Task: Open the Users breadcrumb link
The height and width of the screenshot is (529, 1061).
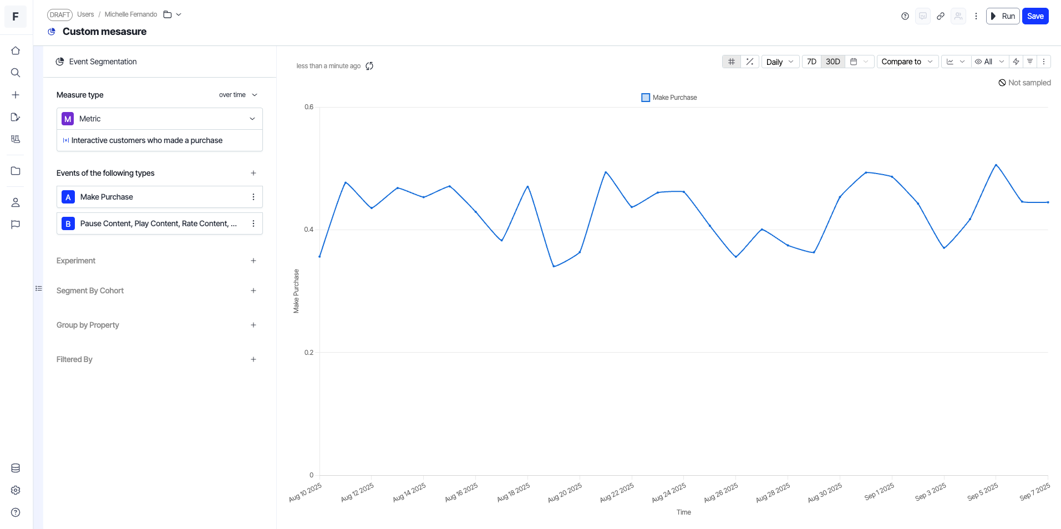Action: click(85, 14)
